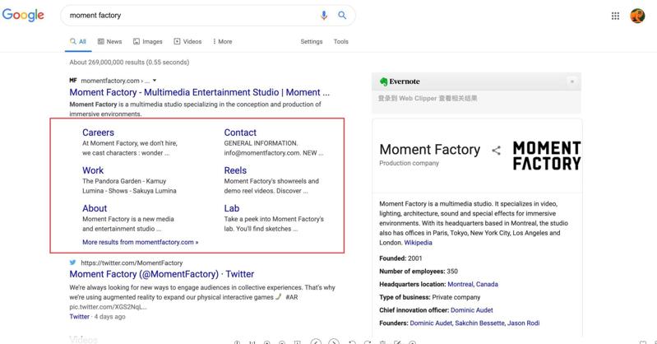Click the momentfactory.com URL breadcrumb
Viewport: 657px width, 344px height.
[x=115, y=80]
